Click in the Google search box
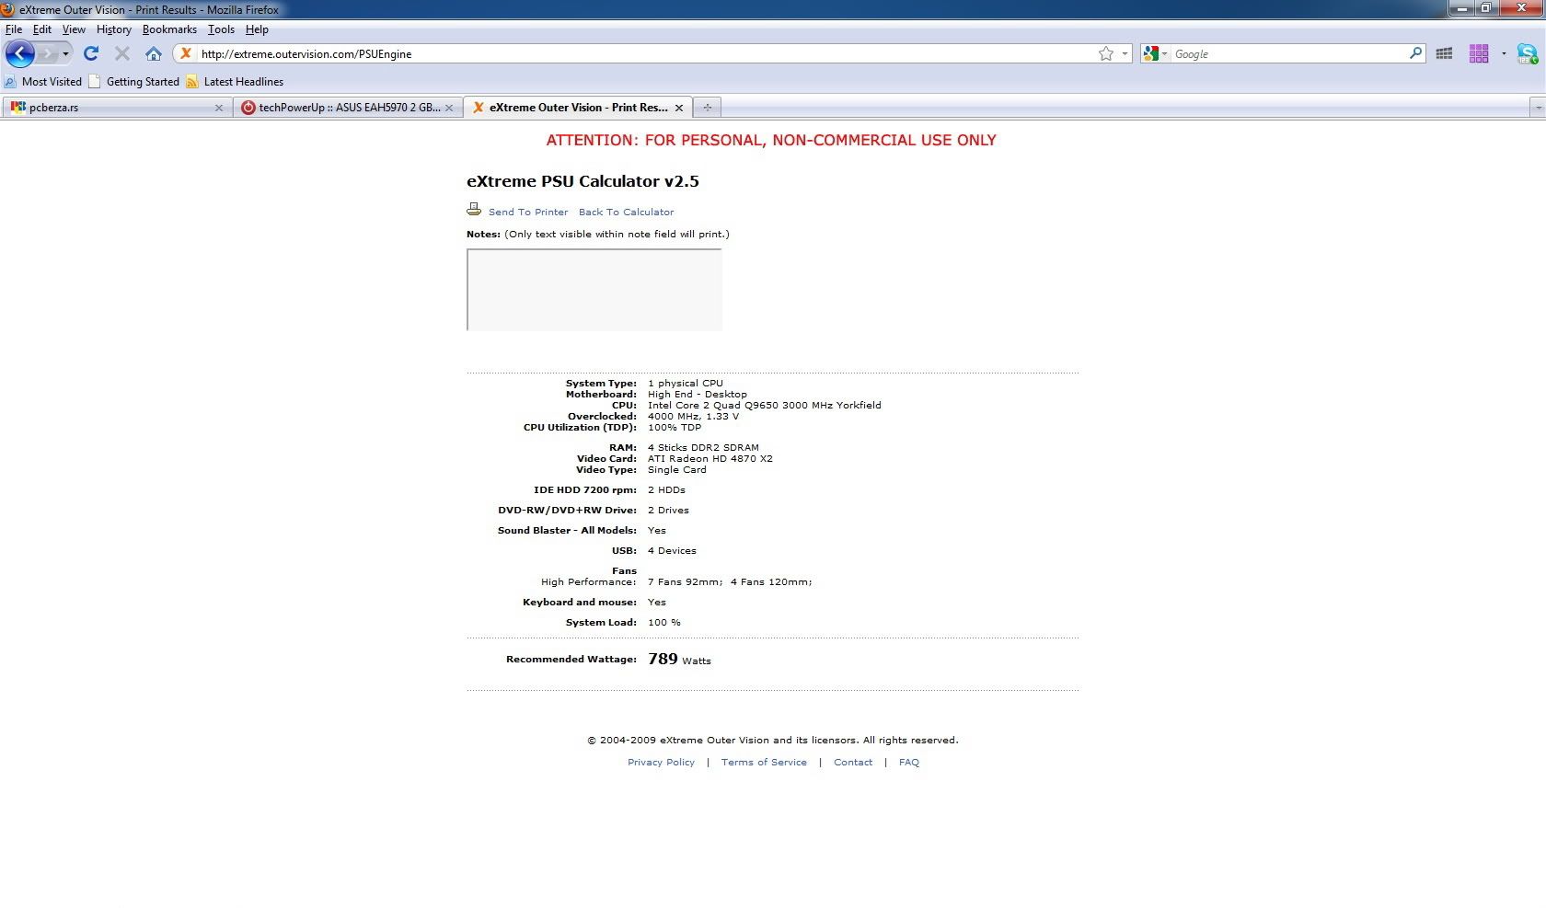1546x908 pixels. pos(1288,53)
